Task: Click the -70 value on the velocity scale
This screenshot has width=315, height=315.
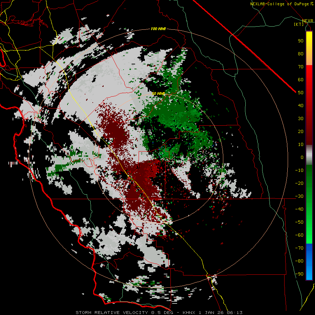Action: coord(299,248)
